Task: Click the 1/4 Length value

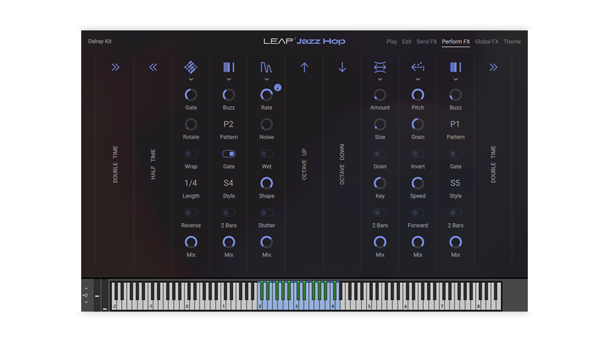Action: (191, 183)
